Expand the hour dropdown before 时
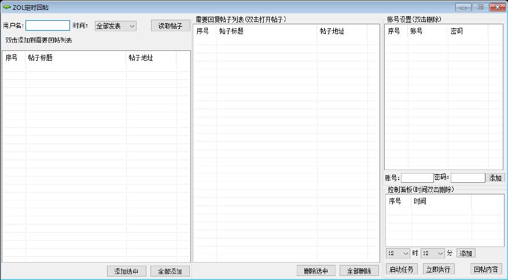The height and width of the screenshot is (280, 508). click(x=398, y=253)
